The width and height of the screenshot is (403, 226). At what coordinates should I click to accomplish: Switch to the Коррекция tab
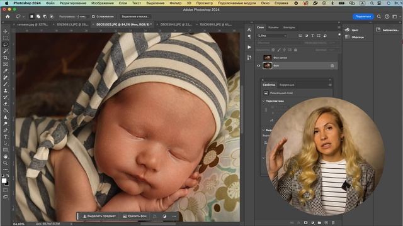click(287, 85)
